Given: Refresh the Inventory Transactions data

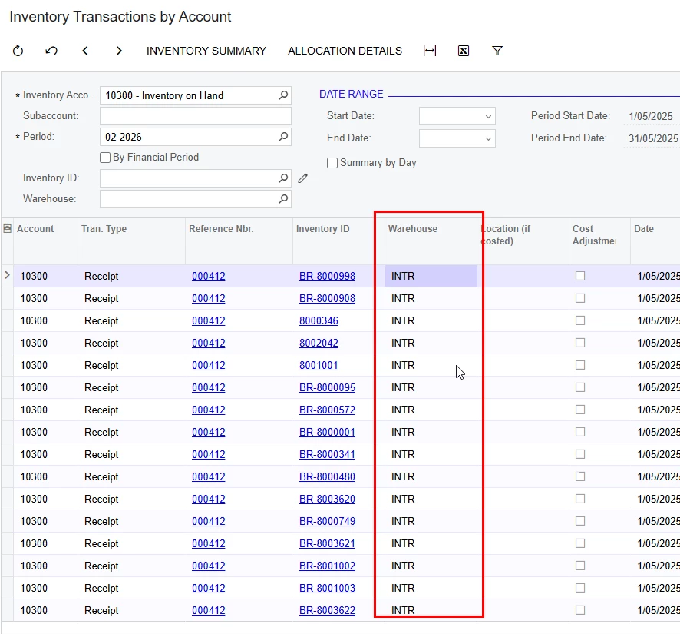Looking at the screenshot, I should point(17,51).
